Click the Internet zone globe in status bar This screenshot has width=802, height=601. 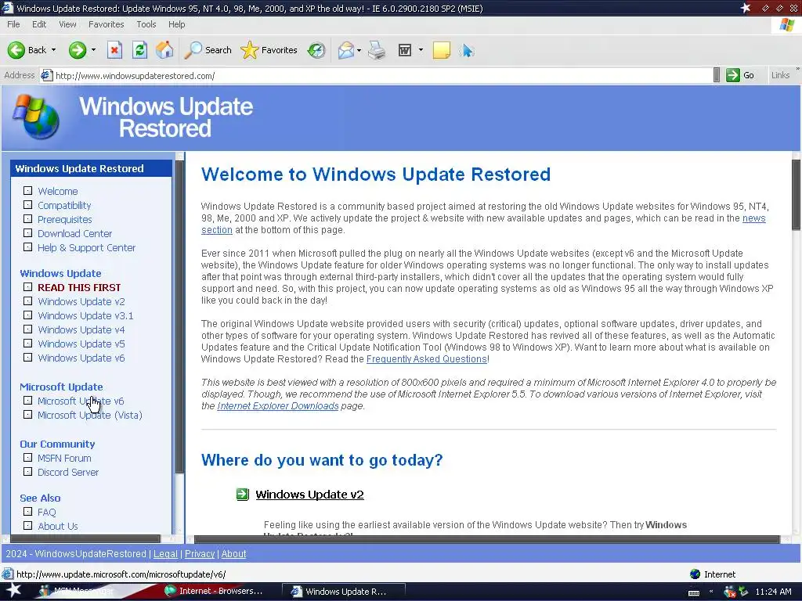695,574
